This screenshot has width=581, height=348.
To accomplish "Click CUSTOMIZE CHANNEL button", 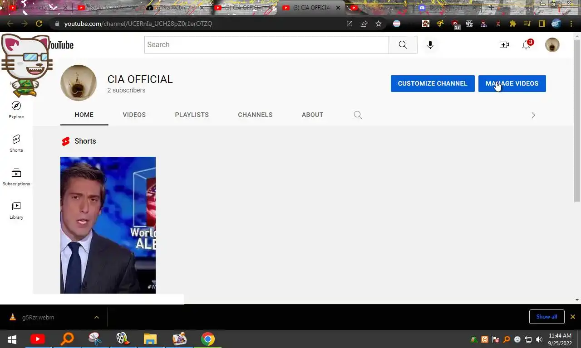I will pyautogui.click(x=433, y=83).
